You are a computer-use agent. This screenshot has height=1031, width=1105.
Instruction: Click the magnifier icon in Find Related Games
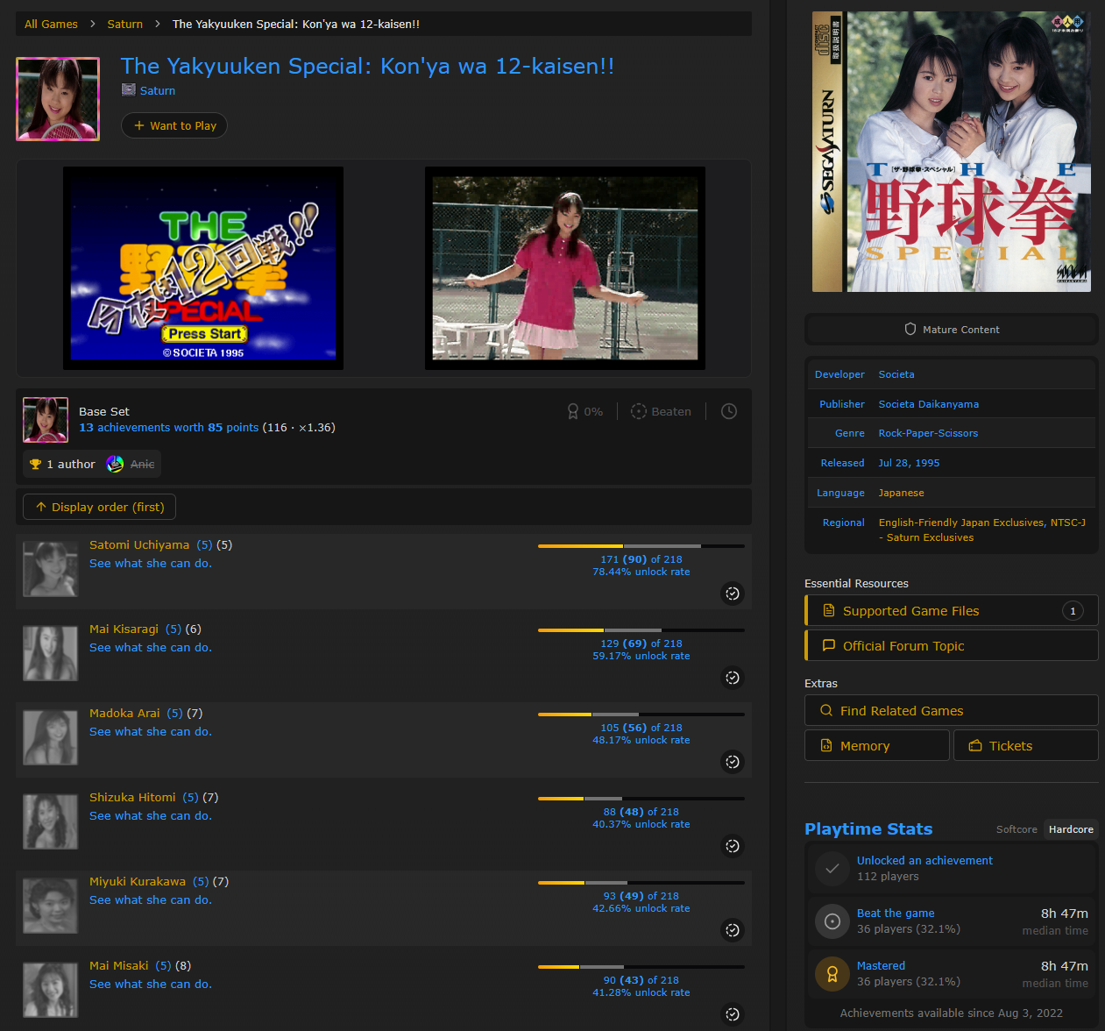click(825, 710)
